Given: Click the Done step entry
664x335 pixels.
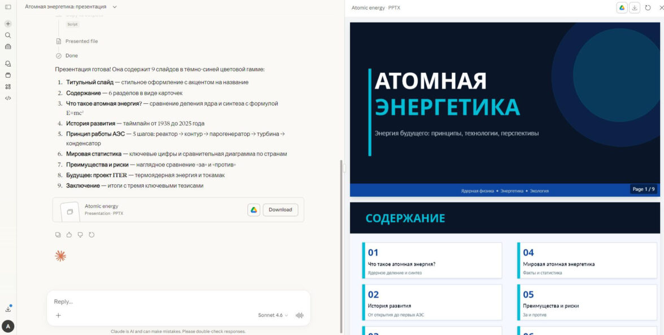Looking at the screenshot, I should coord(71,55).
